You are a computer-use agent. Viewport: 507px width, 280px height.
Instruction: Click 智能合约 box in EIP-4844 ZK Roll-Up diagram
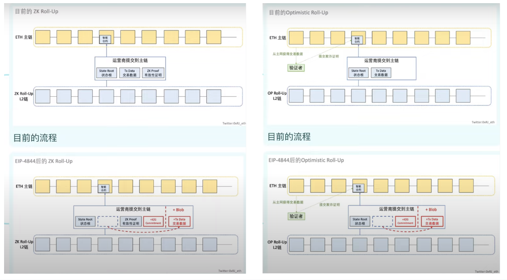[103, 188]
